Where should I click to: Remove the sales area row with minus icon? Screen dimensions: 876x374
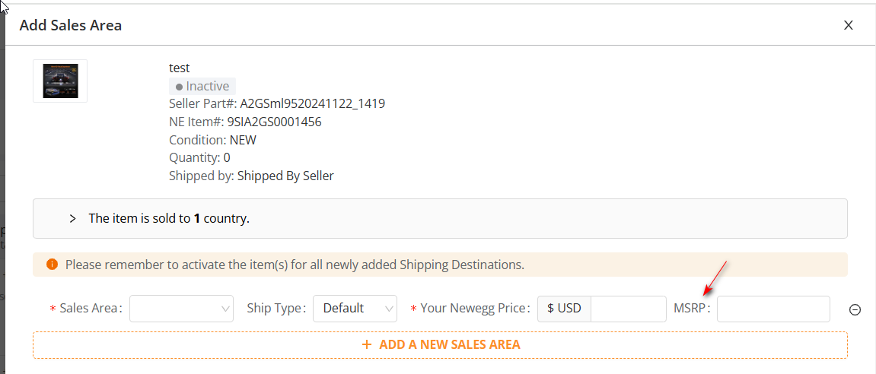(855, 310)
